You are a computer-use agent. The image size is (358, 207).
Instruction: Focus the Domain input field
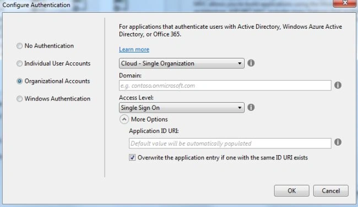tap(225, 86)
